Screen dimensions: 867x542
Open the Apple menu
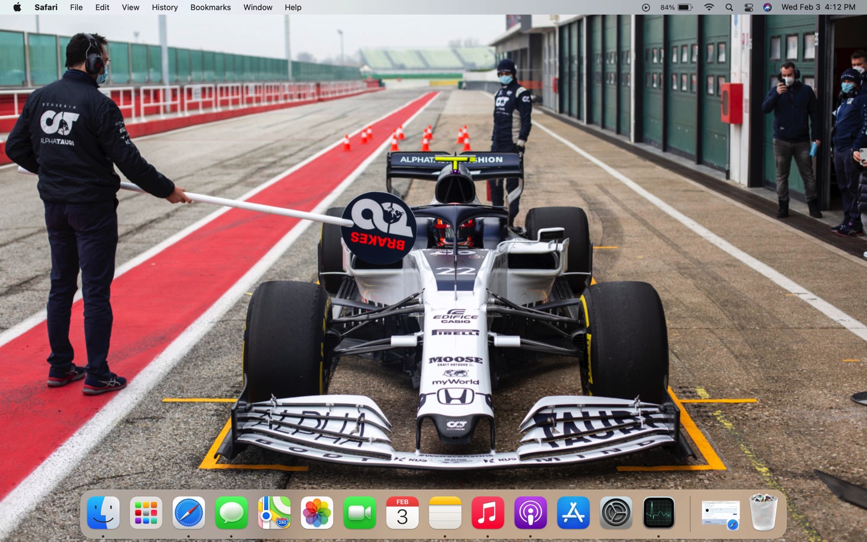[x=17, y=7]
